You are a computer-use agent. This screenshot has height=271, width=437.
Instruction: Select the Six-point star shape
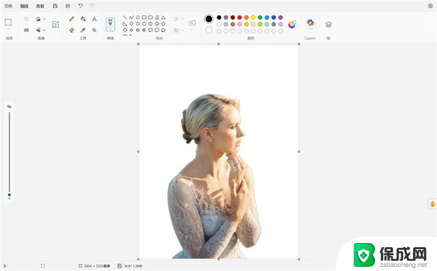(x=144, y=30)
